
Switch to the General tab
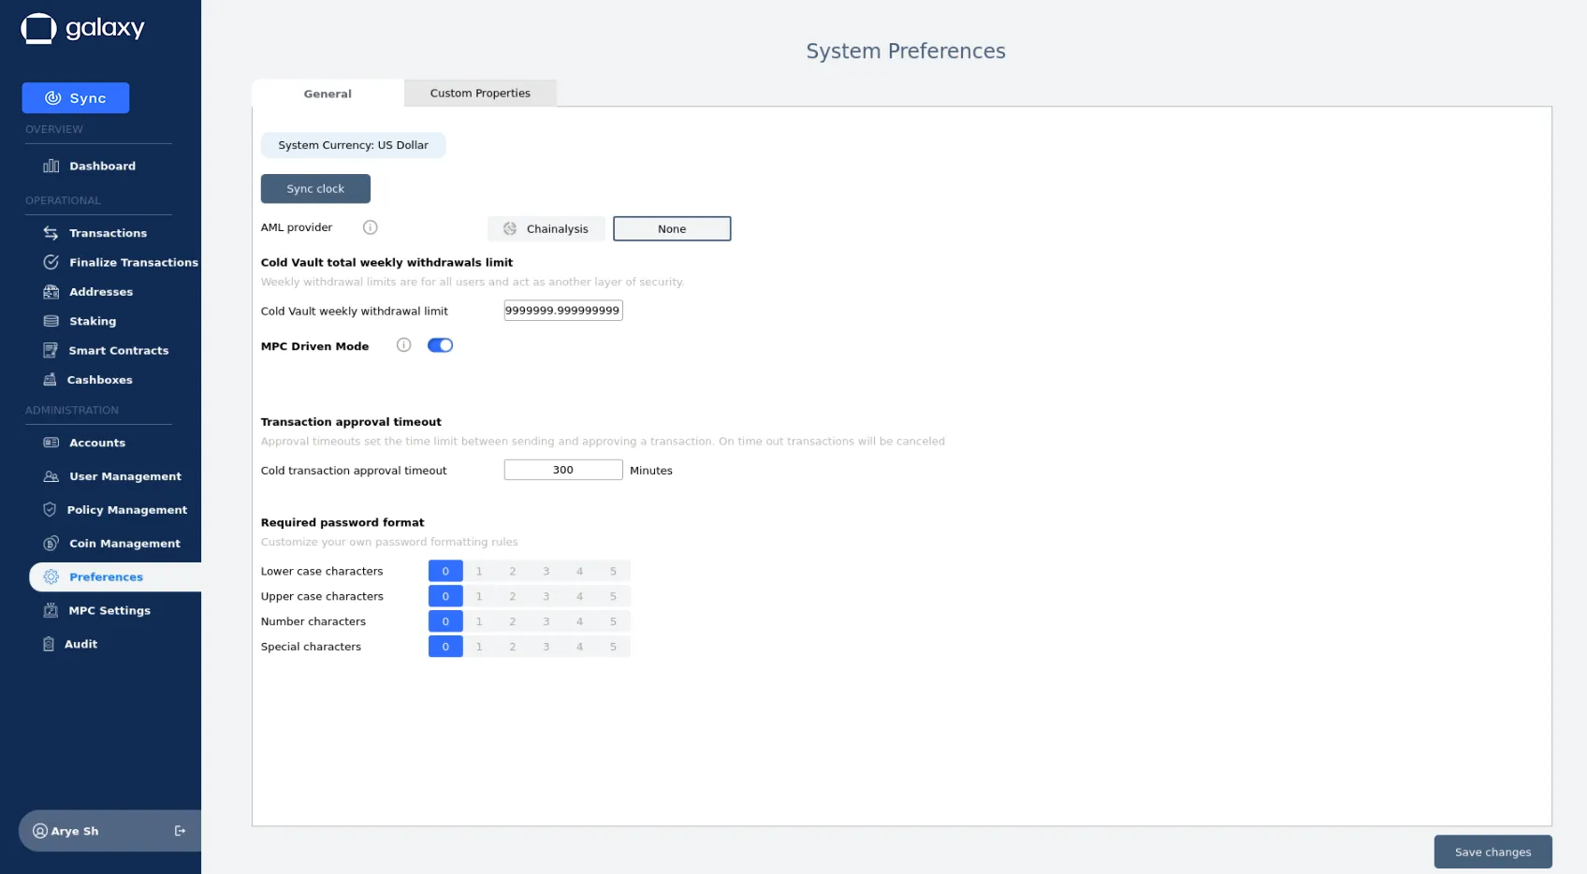coord(328,94)
